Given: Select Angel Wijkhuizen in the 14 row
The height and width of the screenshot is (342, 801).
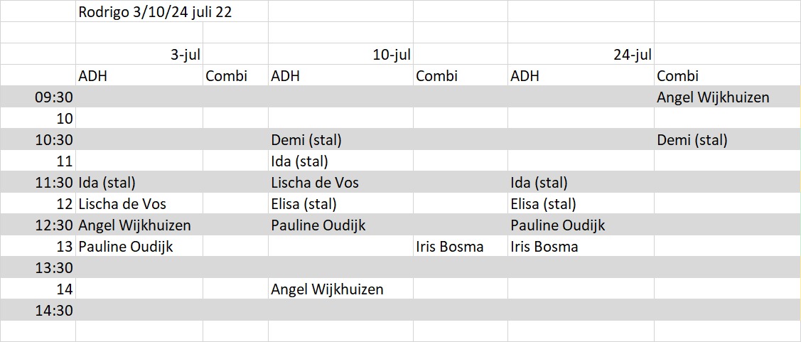Looking at the screenshot, I should pos(327,290).
